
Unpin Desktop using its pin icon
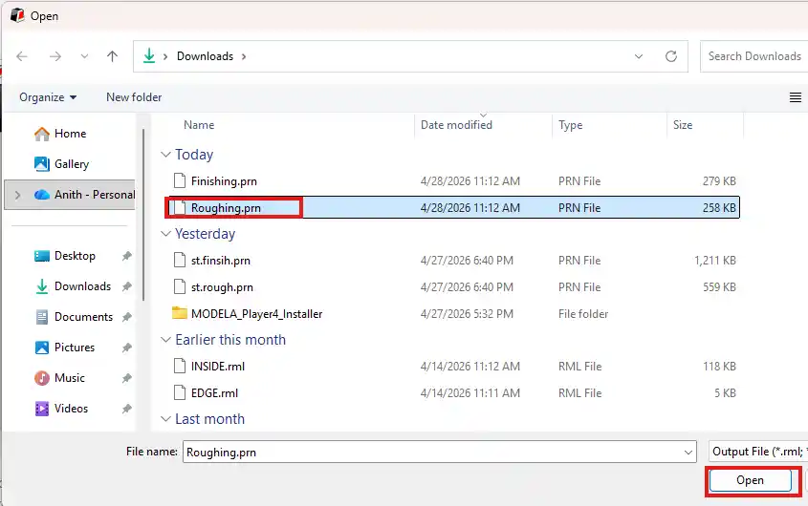[127, 256]
